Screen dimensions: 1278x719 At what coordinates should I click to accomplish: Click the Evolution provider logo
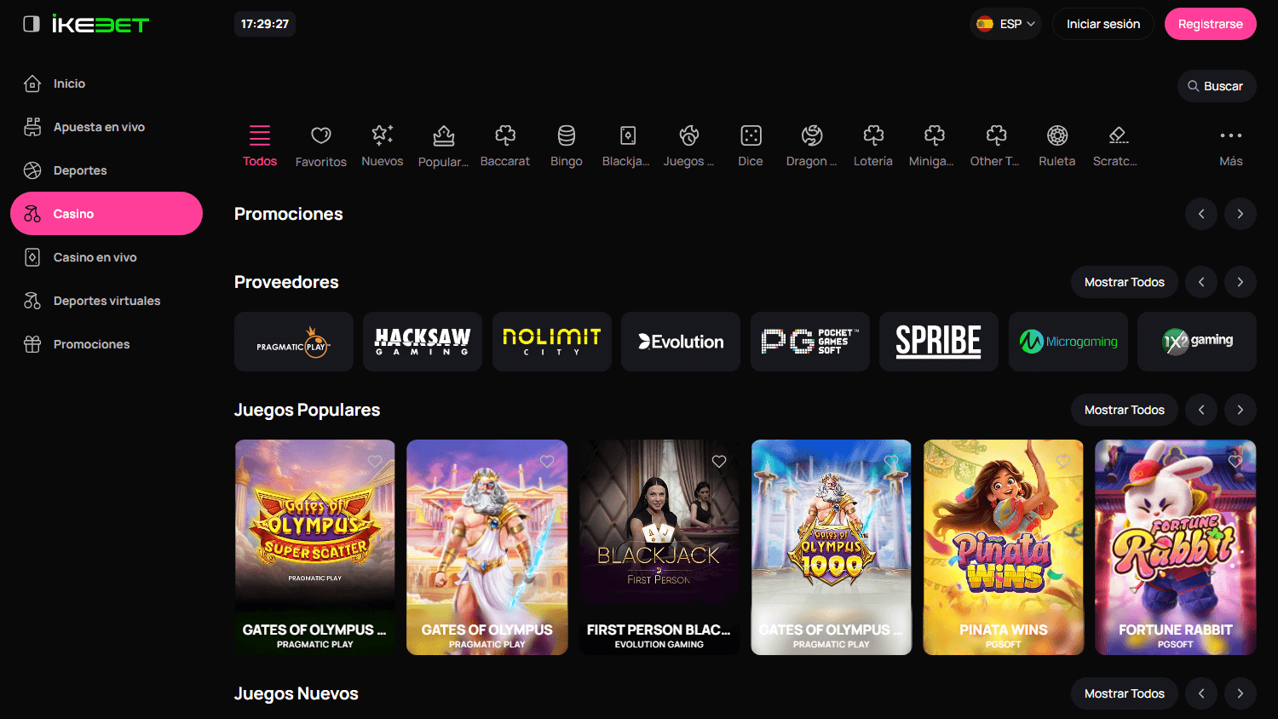point(680,342)
